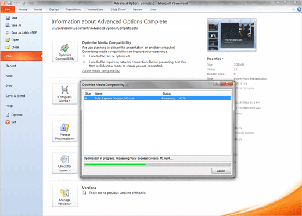This screenshot has width=302, height=216.
Task: Switch to the Review tab
Action: coord(138,9)
